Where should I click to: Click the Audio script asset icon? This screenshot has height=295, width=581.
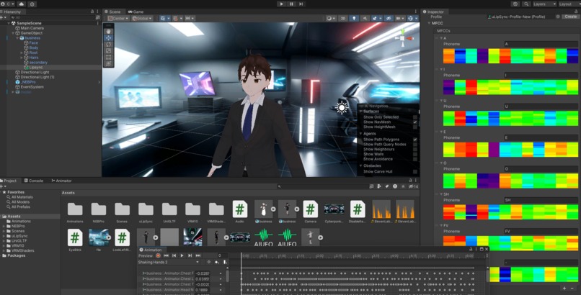[240, 209]
